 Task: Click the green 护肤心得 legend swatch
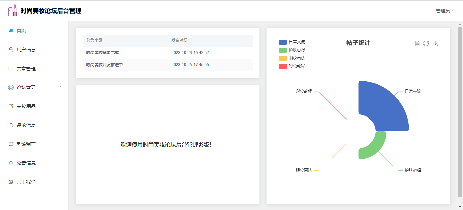click(x=283, y=50)
